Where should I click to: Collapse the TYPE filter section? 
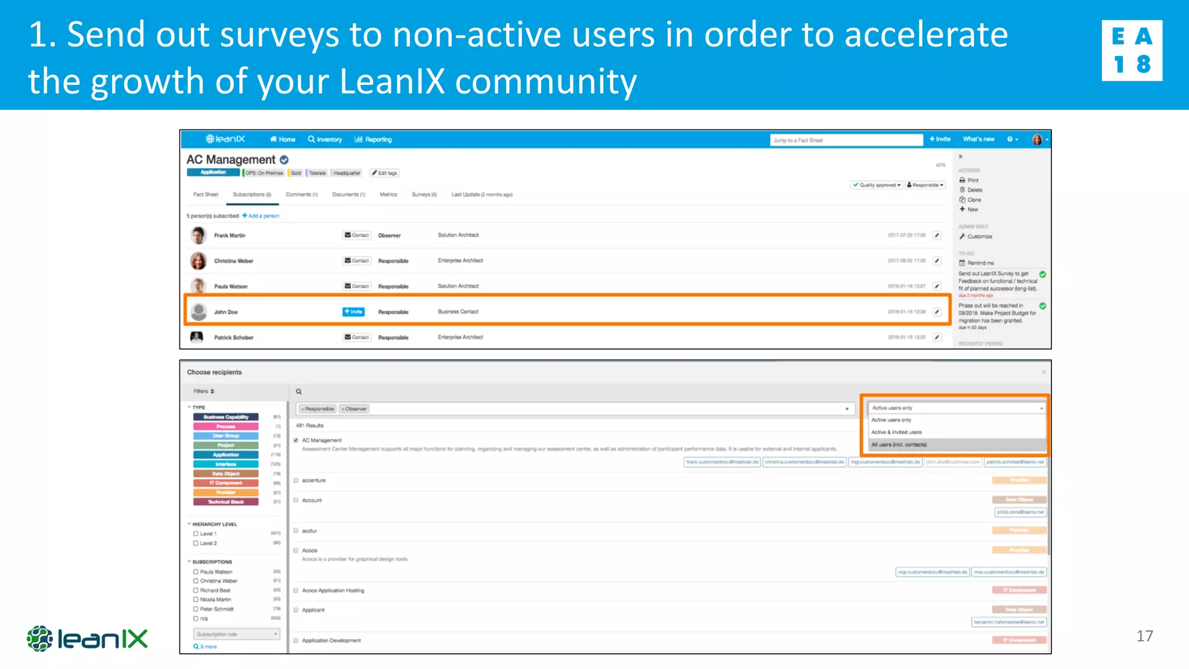pos(196,408)
